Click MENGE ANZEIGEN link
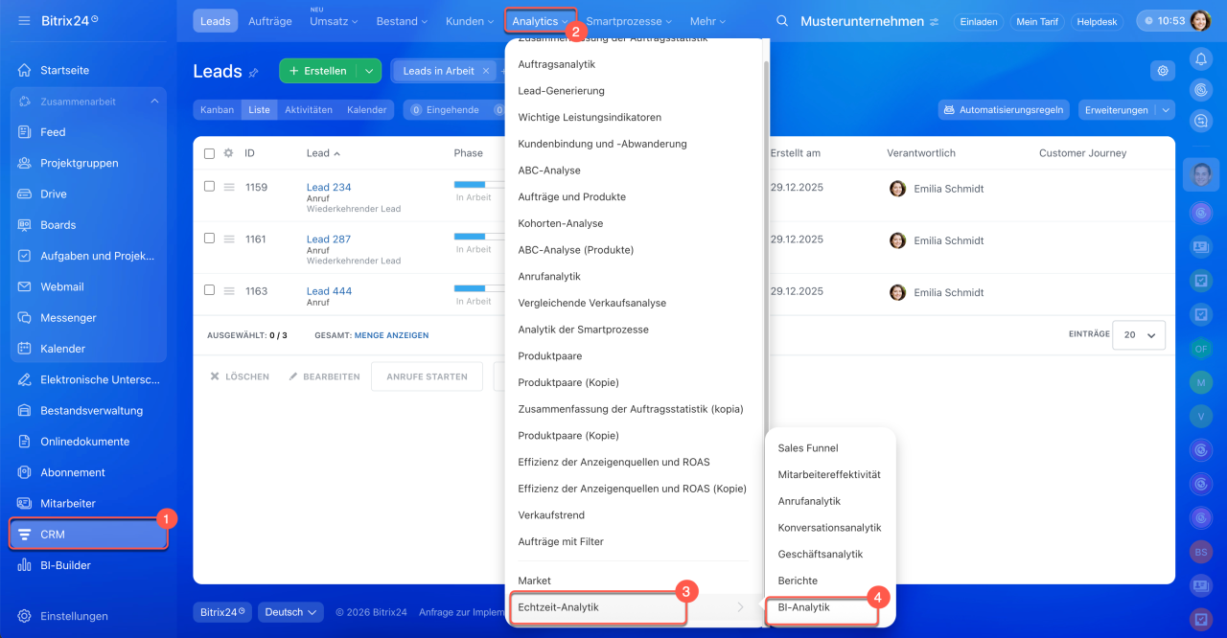1227x638 pixels. [391, 335]
